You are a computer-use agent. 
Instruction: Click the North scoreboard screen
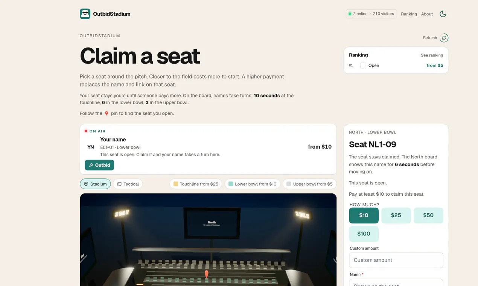pyautogui.click(x=212, y=224)
